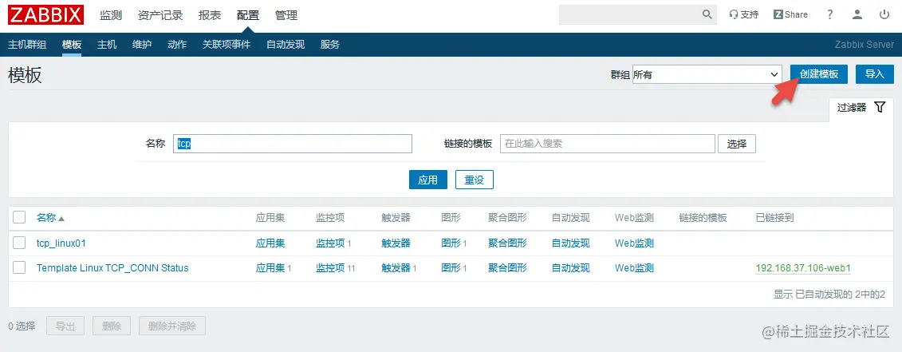Open 自动发现 for Template Linux TCP_CONN Status
The width and height of the screenshot is (902, 352).
[x=571, y=268]
